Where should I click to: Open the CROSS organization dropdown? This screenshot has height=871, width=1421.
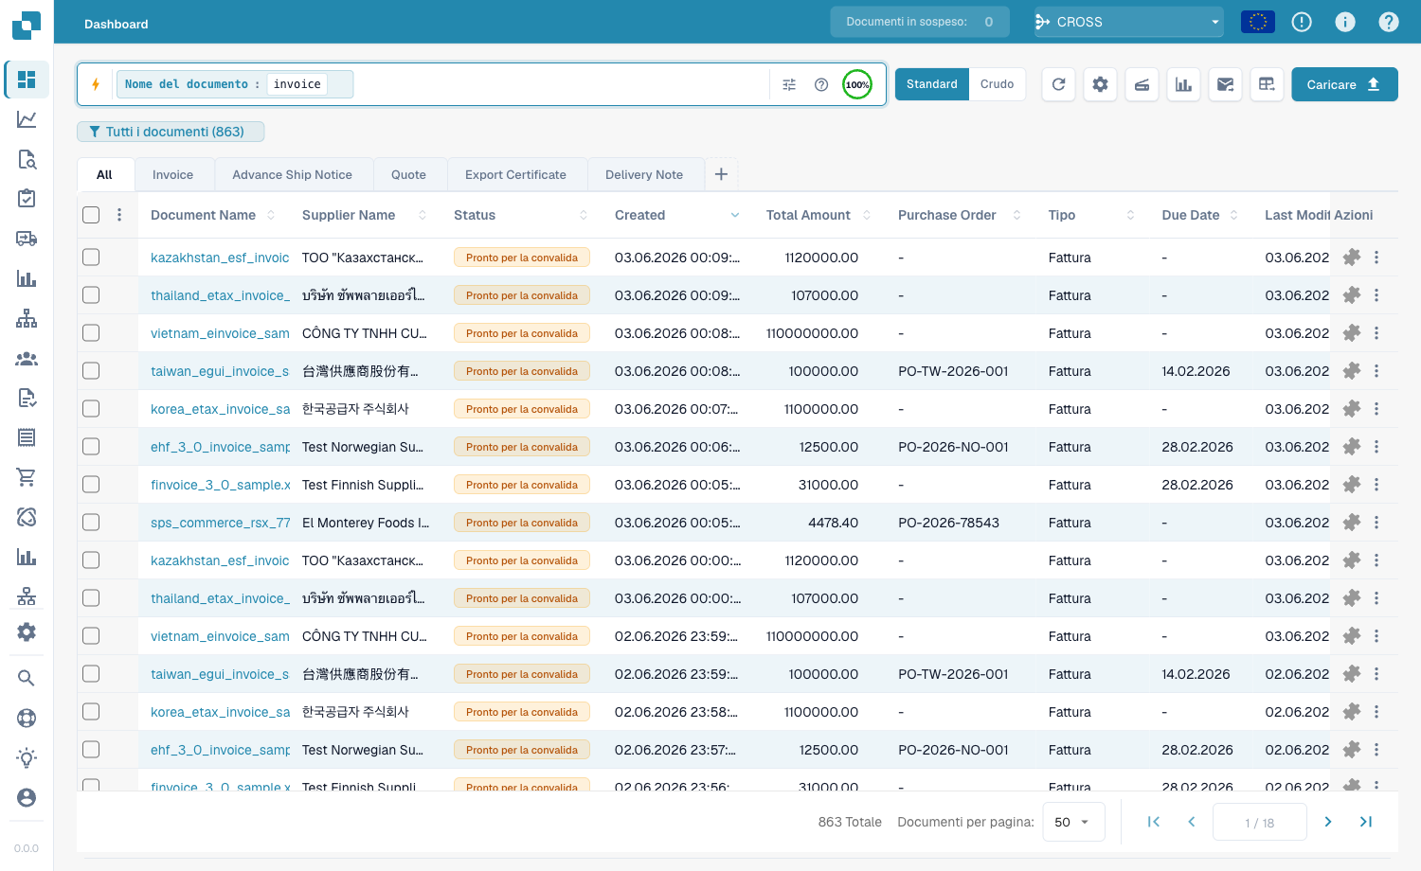pos(1128,22)
